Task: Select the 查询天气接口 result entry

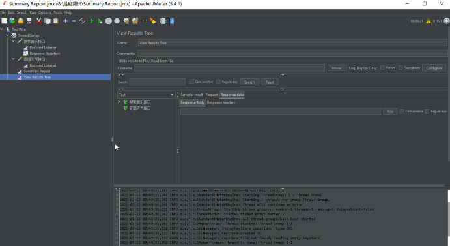Action: [x=140, y=108]
